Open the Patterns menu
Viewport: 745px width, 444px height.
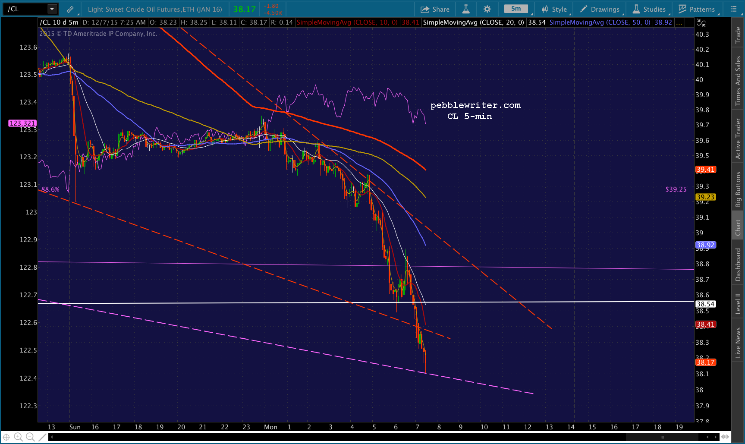coord(697,9)
